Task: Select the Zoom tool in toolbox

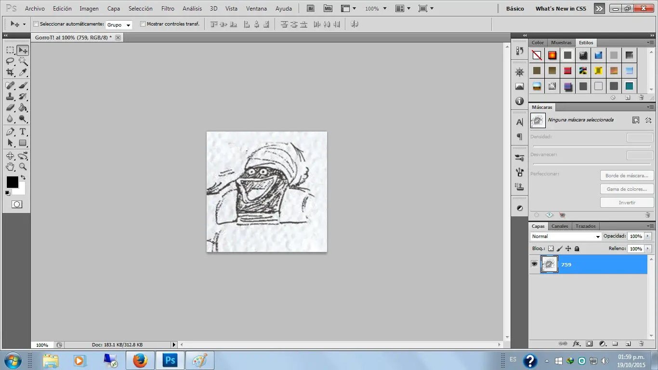Action: (x=23, y=167)
